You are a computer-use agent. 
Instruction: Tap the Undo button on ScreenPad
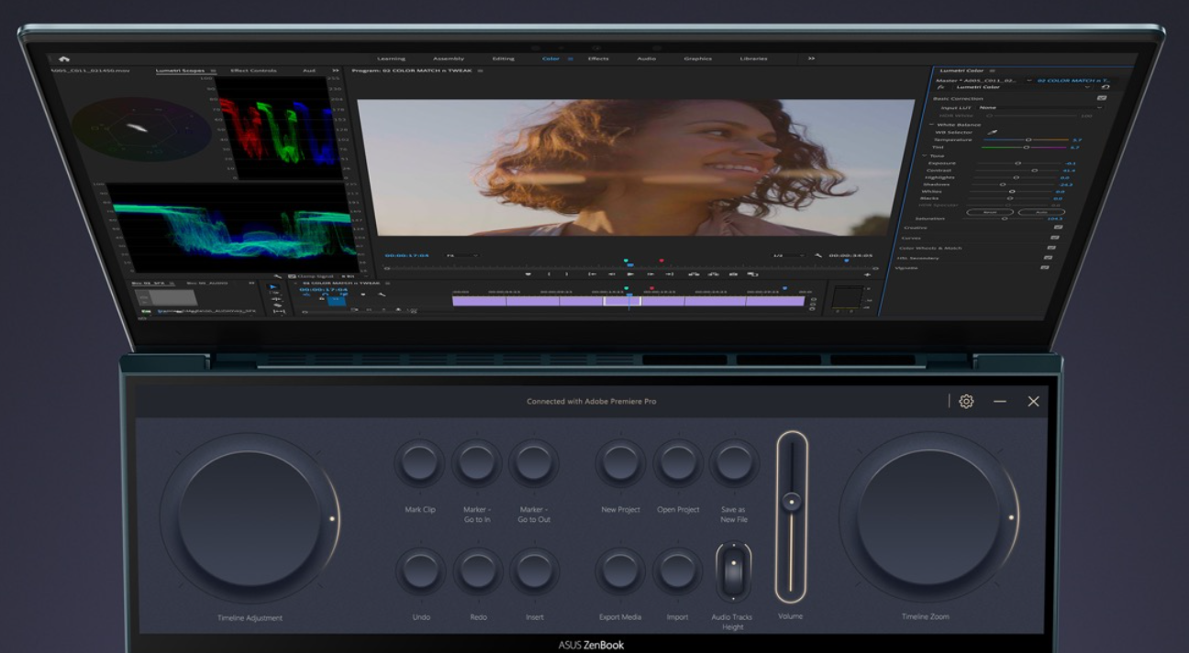pos(421,570)
